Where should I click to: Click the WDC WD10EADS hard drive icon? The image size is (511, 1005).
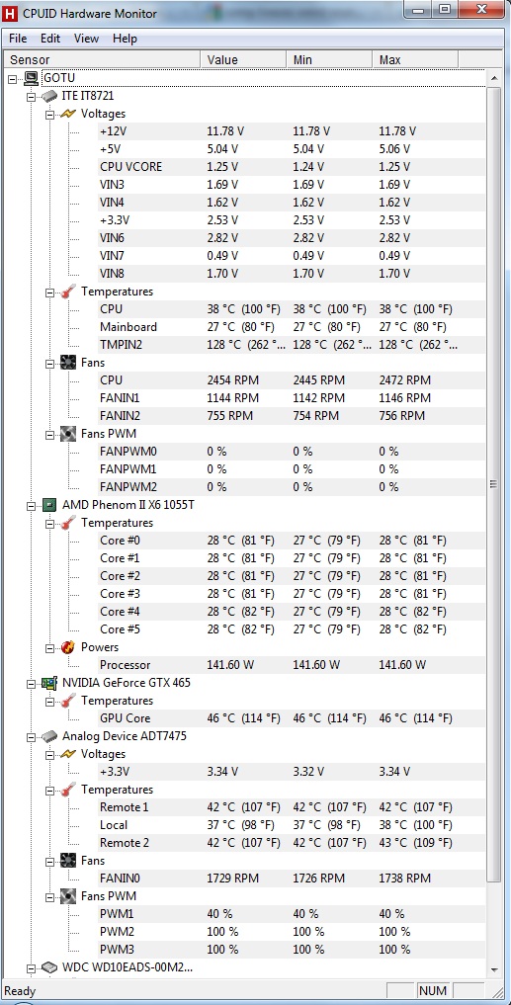click(x=49, y=967)
